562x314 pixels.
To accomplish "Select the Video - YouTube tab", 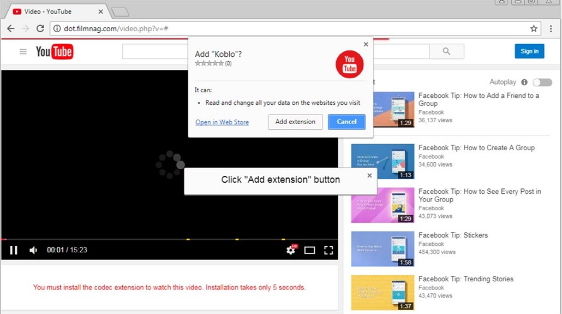I will click(57, 11).
